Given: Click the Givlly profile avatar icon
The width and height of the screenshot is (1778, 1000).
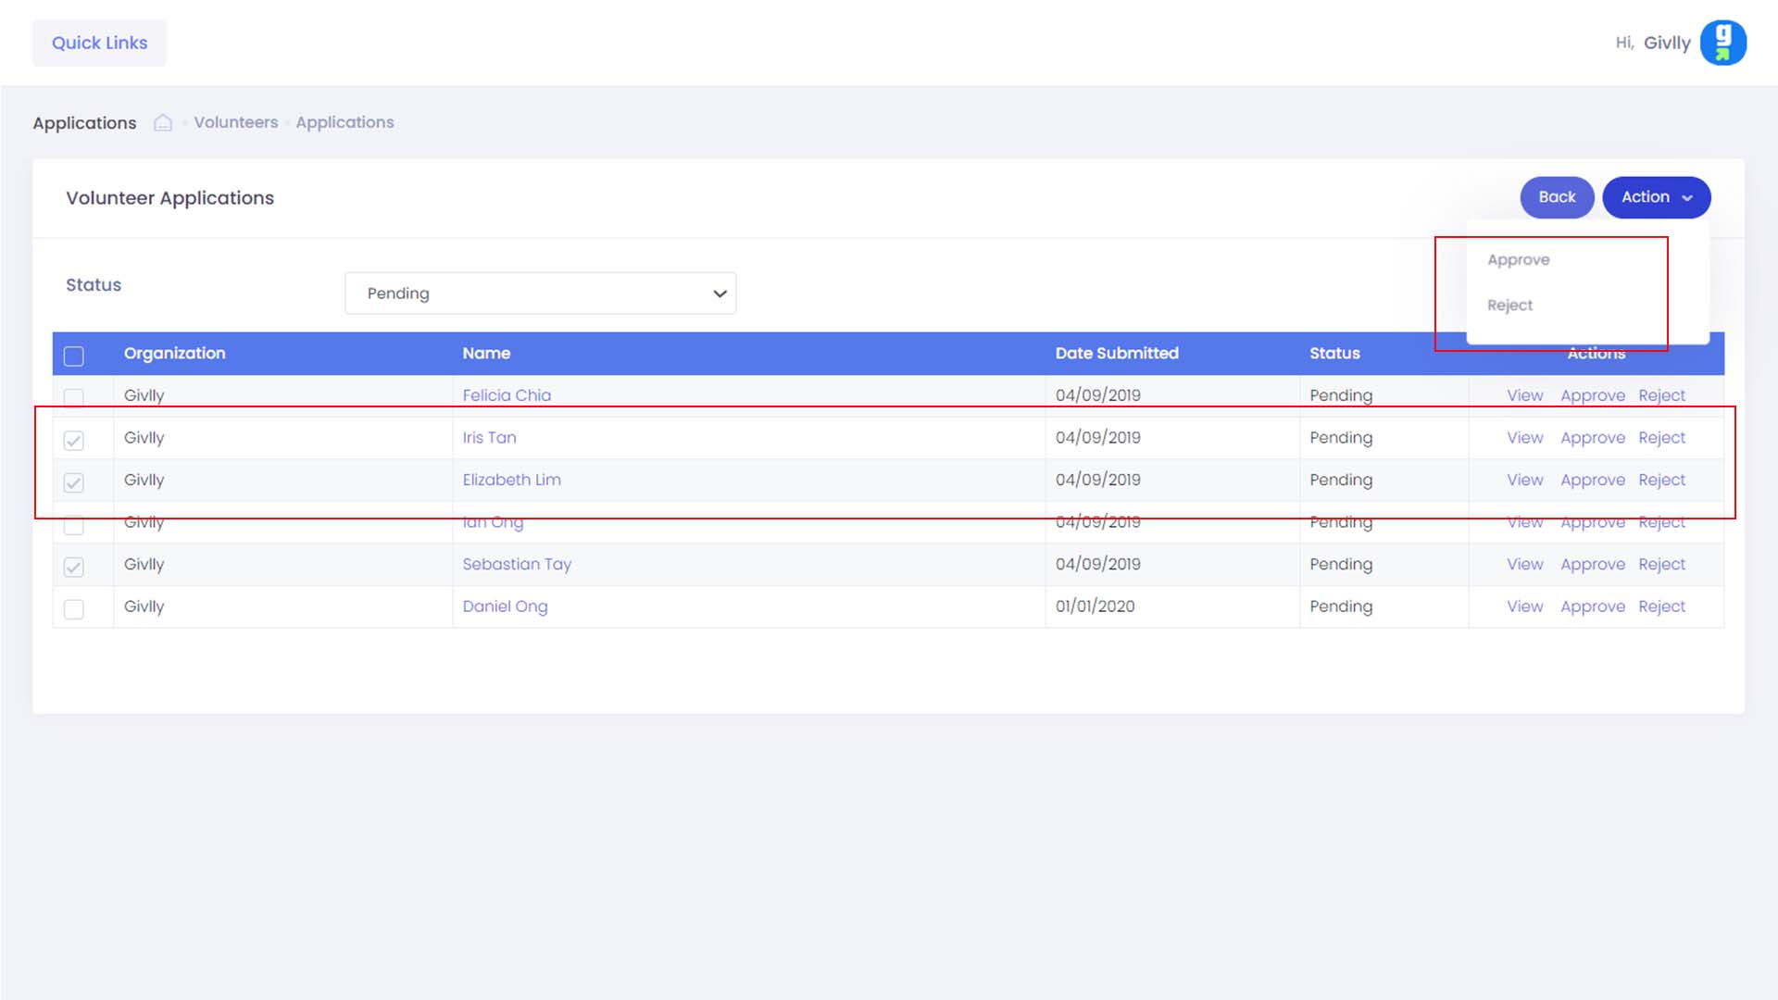Looking at the screenshot, I should click(x=1722, y=43).
